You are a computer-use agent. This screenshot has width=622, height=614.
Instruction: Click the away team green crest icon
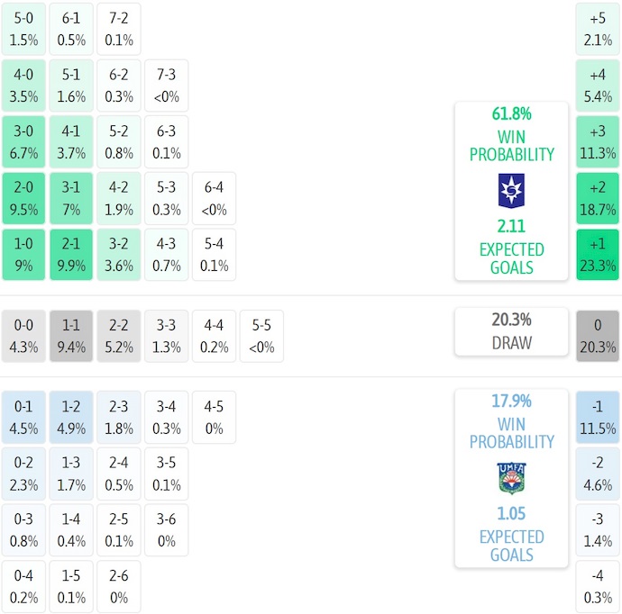[511, 478]
